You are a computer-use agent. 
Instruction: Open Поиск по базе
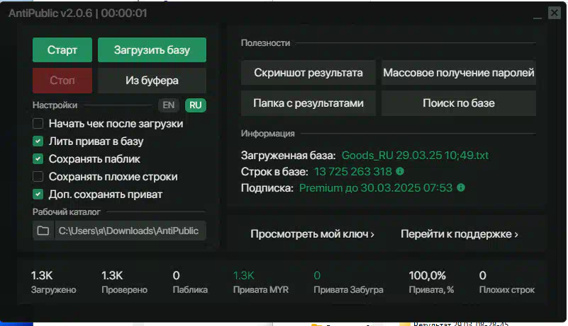click(x=459, y=103)
